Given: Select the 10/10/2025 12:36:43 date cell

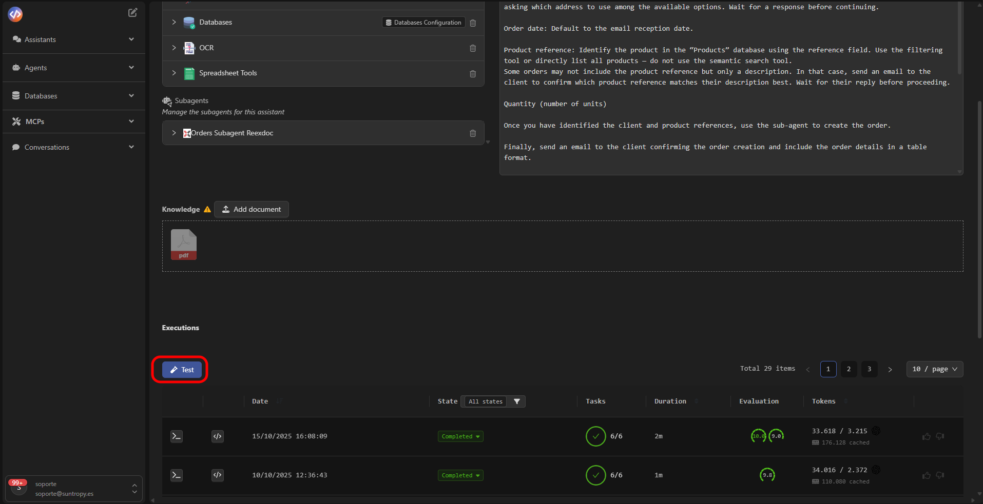Looking at the screenshot, I should pyautogui.click(x=290, y=475).
